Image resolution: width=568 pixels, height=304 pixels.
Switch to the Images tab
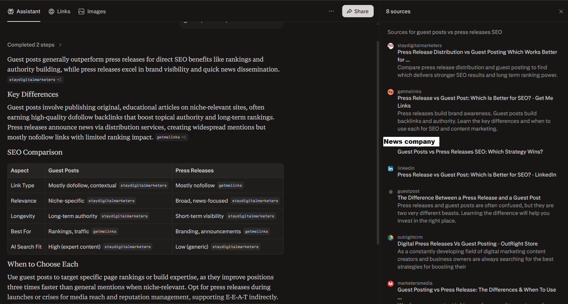(92, 12)
